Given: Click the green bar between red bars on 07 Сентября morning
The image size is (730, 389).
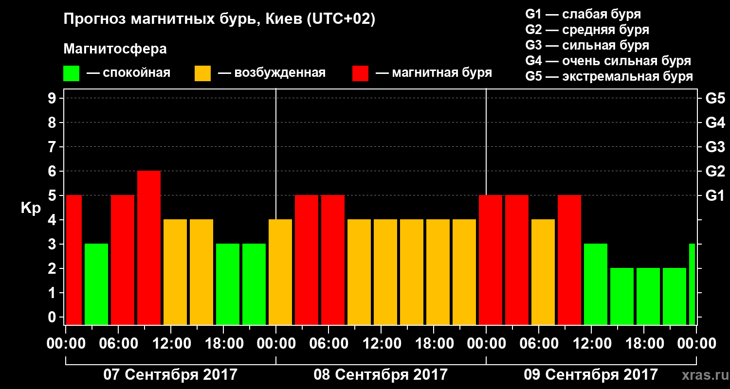Looking at the screenshot, I should (96, 284).
